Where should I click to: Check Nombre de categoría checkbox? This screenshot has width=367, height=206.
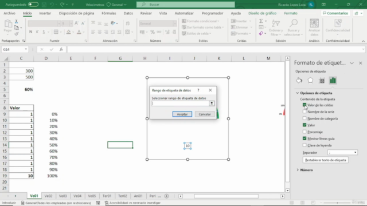tap(304, 118)
